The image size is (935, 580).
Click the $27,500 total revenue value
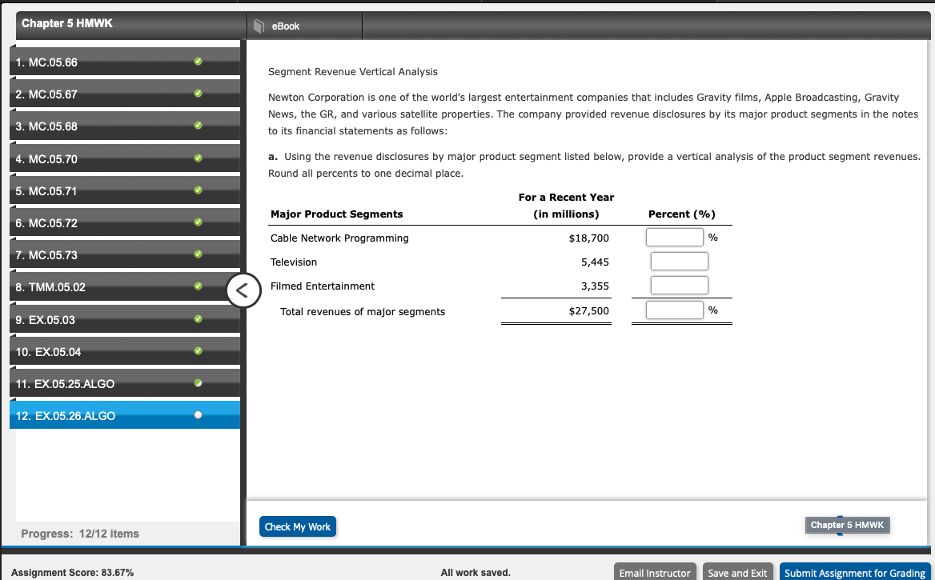588,311
